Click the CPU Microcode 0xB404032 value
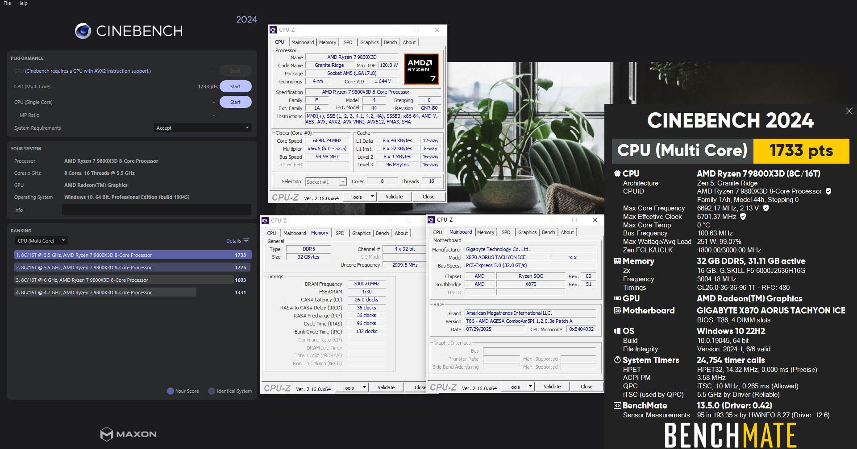This screenshot has height=449, width=857. (582, 329)
